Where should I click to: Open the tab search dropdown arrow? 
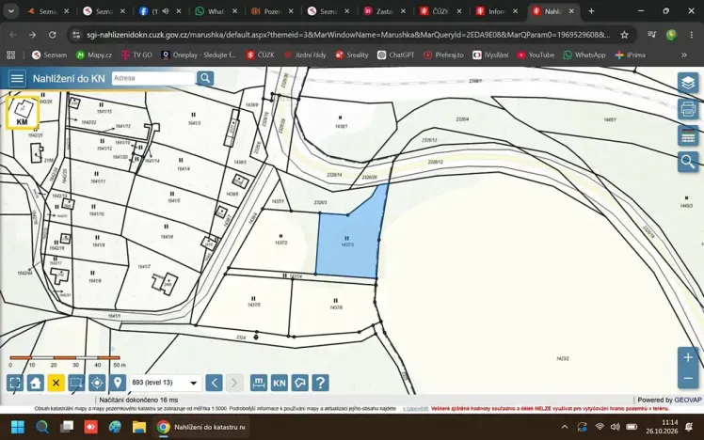pos(10,11)
